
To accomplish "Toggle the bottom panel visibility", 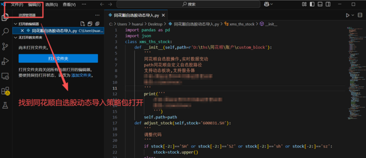I will (x=320, y=4).
